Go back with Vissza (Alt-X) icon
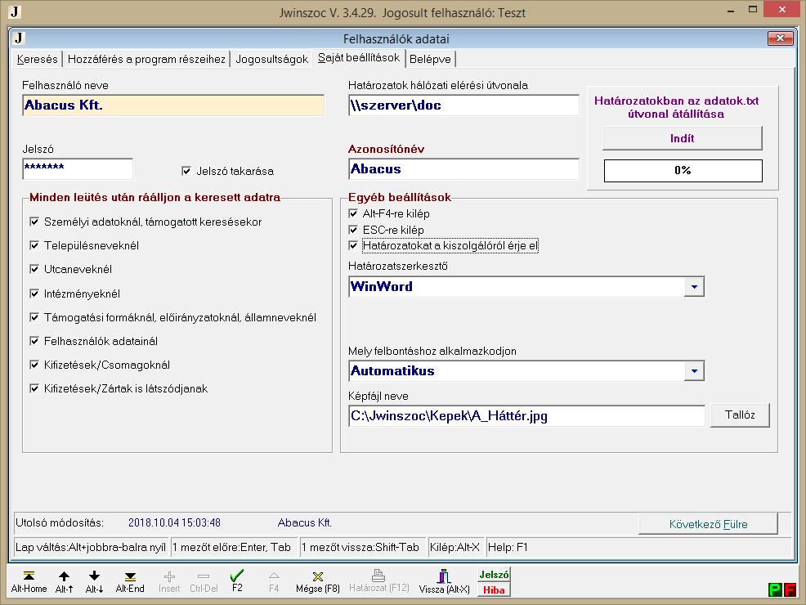 pyautogui.click(x=444, y=581)
